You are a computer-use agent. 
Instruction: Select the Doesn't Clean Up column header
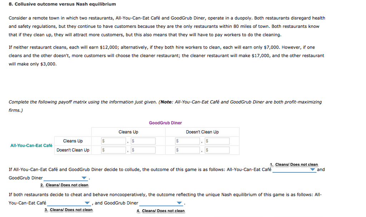pyautogui.click(x=202, y=132)
